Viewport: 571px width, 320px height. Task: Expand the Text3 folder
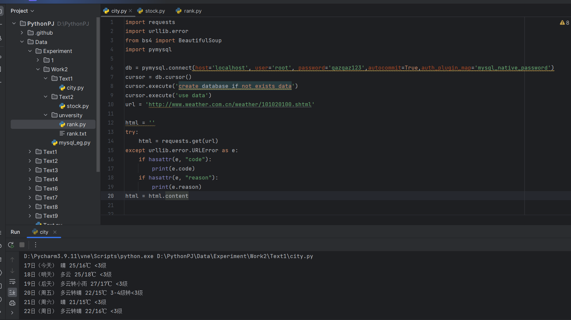click(30, 170)
